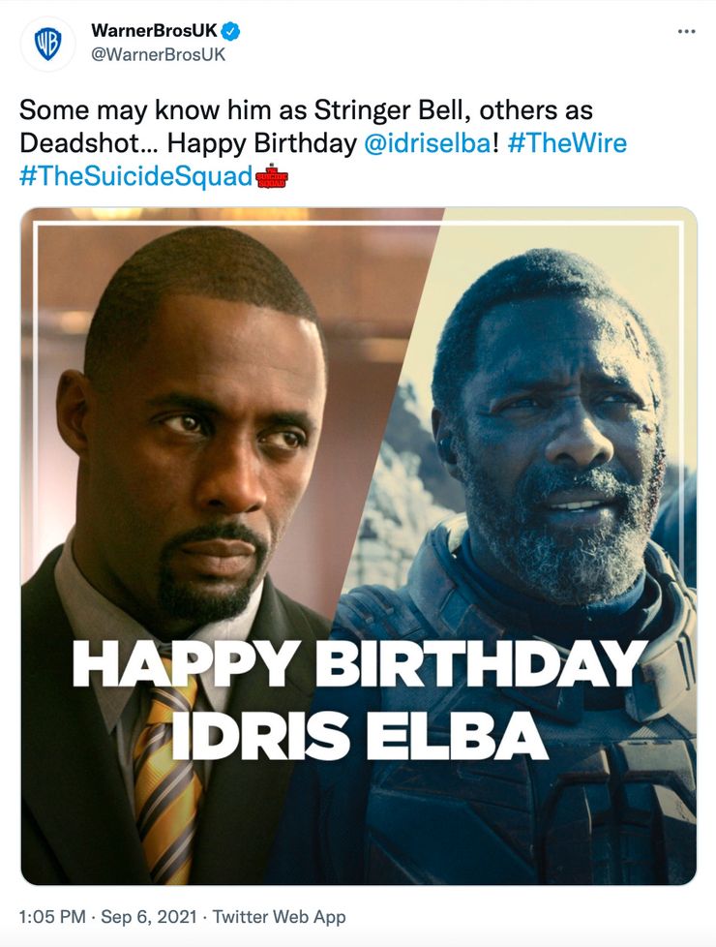This screenshot has width=716, height=947.
Task: Open the Idris Elba birthday image
Action: tap(359, 546)
